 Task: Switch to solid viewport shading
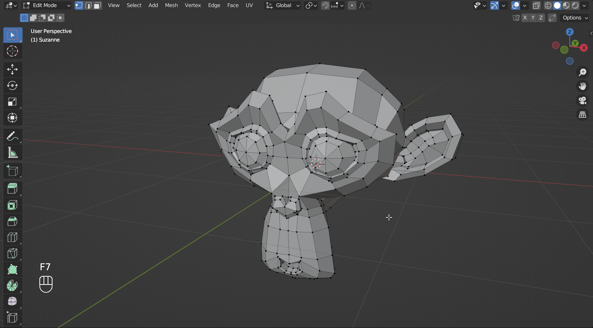click(x=557, y=5)
